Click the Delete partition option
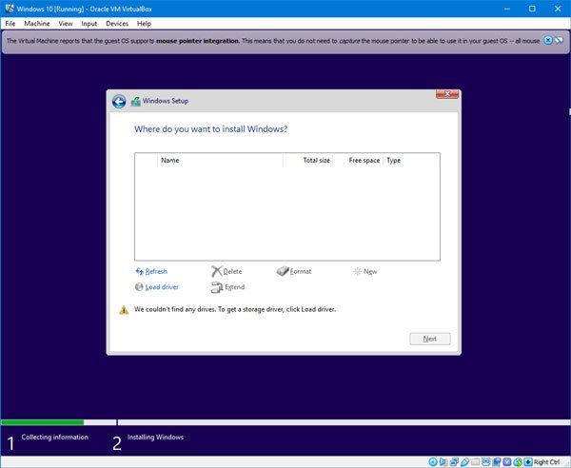The height and width of the screenshot is (468, 571). 232,271
